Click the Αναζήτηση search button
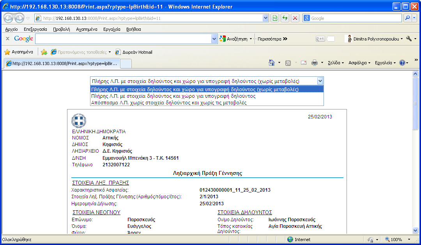This screenshot has width=421, height=245. (233, 39)
